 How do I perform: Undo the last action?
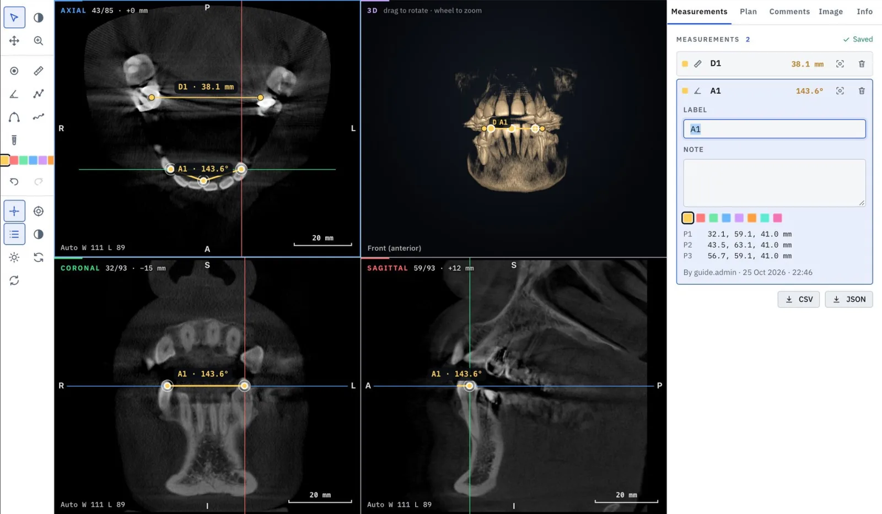[x=14, y=182]
